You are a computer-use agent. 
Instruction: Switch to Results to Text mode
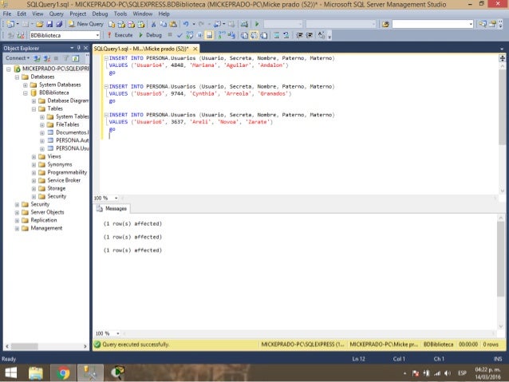tap(244, 35)
